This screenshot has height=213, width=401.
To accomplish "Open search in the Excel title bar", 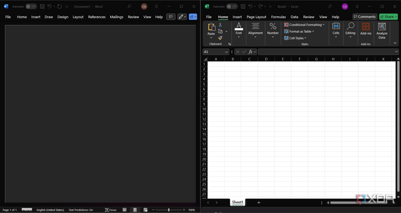I will [330, 6].
